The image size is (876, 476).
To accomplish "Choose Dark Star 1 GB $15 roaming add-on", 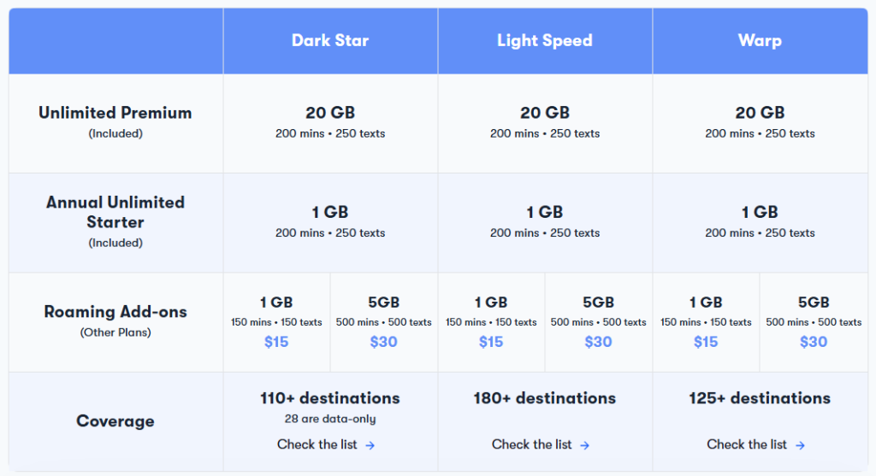I will coord(276,322).
